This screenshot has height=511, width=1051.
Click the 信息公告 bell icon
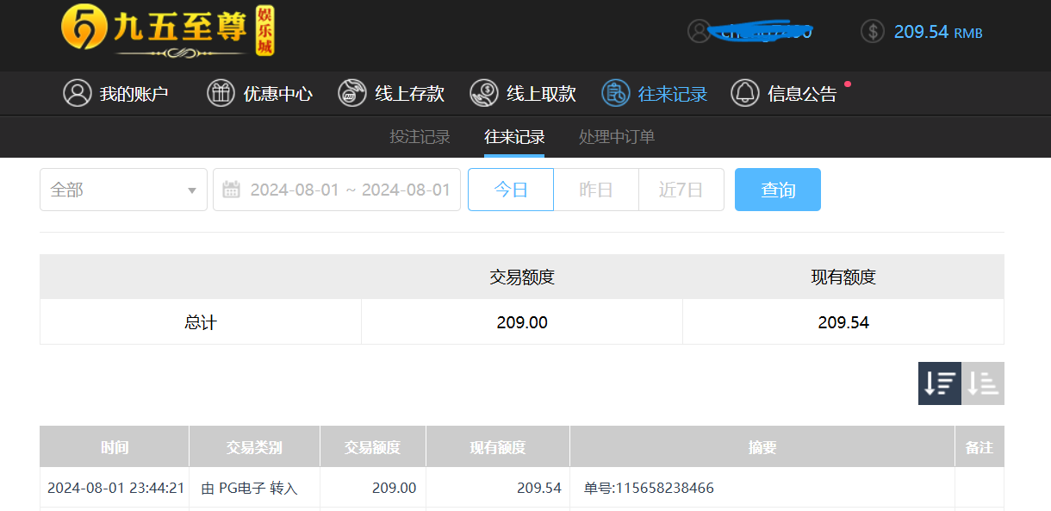click(x=744, y=93)
